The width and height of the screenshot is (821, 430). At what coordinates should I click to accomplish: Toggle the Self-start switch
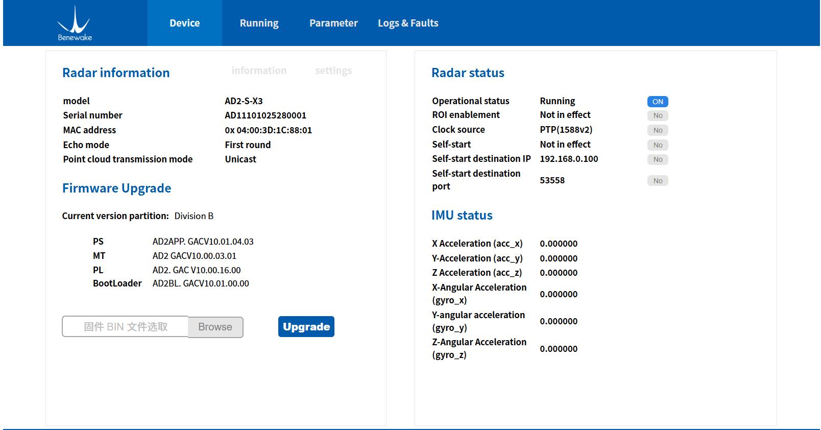[658, 145]
